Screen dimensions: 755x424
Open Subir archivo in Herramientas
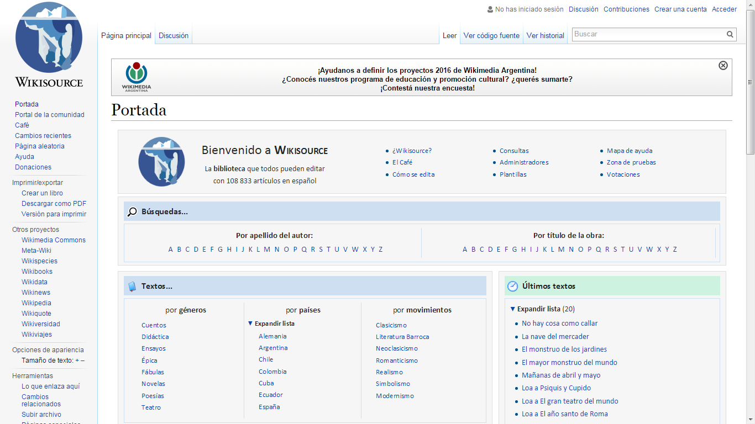[x=41, y=415]
